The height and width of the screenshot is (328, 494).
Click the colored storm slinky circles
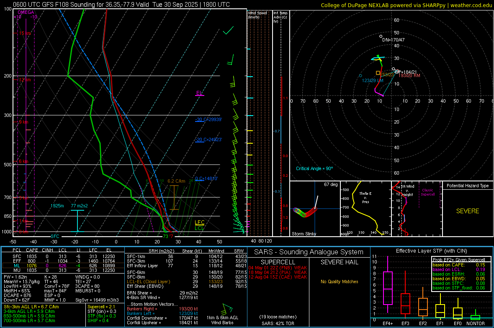coord(305,212)
